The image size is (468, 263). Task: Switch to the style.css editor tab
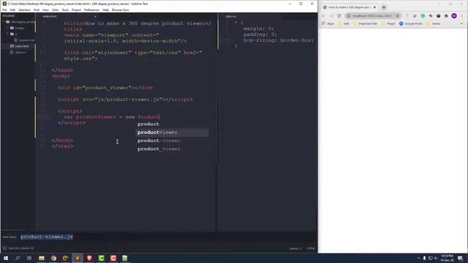(x=231, y=16)
